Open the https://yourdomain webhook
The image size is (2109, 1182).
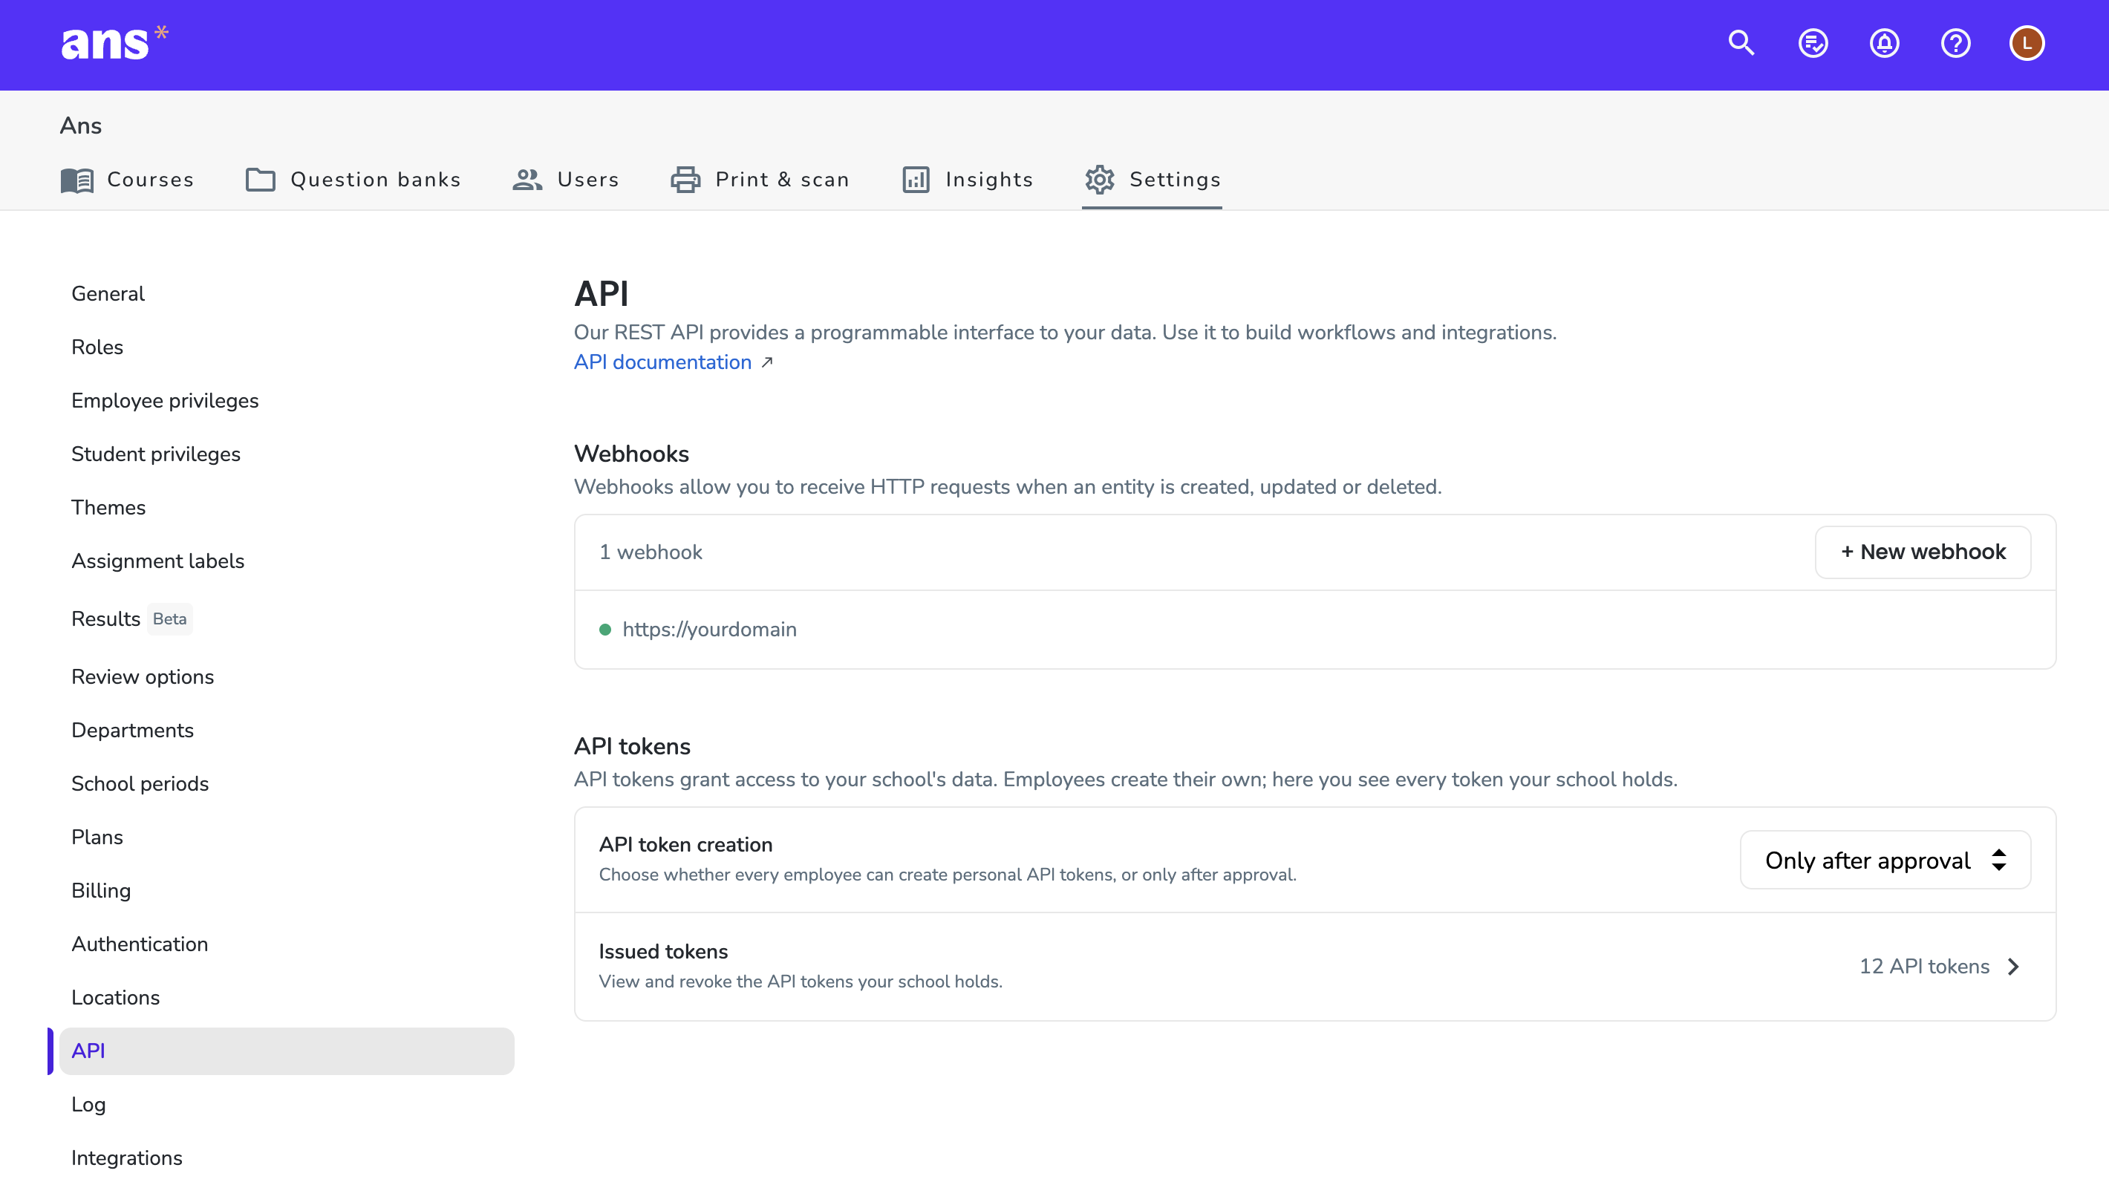[709, 629]
